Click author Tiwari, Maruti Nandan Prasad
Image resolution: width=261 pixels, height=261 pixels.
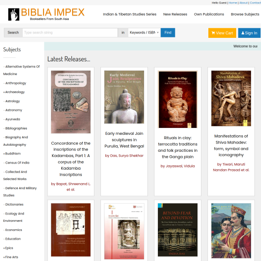click(x=231, y=167)
